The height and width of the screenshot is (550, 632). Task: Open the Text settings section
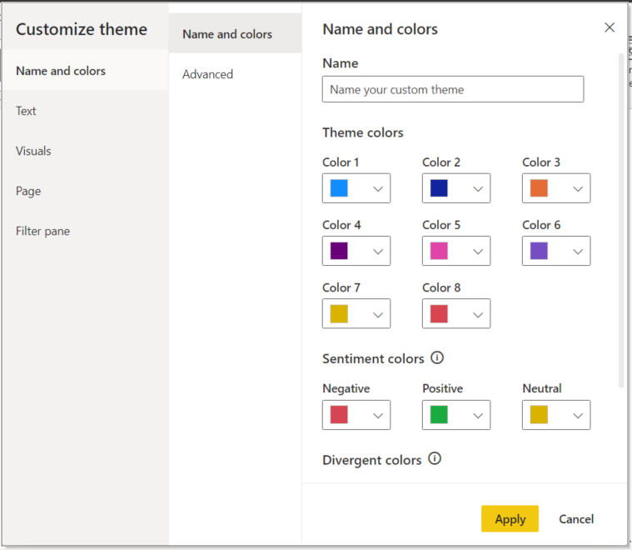tap(86, 111)
